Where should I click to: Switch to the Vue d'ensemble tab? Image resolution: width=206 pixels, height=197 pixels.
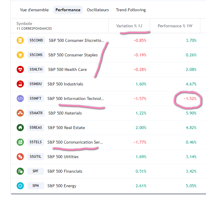34,10
